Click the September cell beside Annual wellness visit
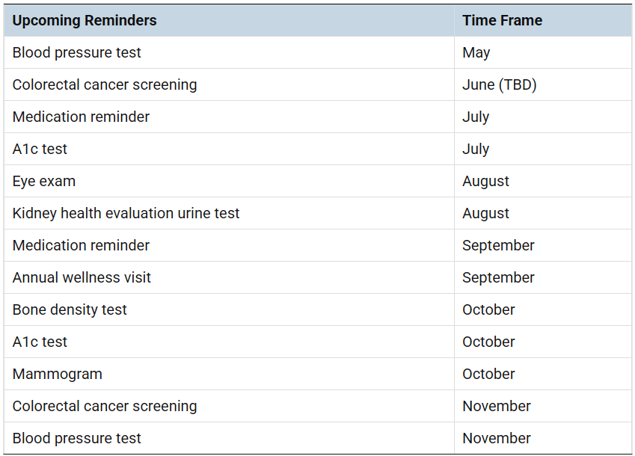 point(498,277)
